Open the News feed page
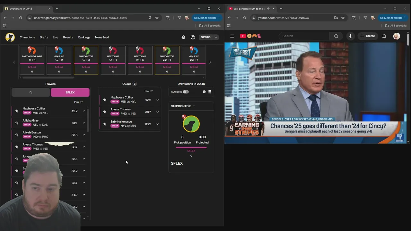The height and width of the screenshot is (231, 411). pos(102,37)
